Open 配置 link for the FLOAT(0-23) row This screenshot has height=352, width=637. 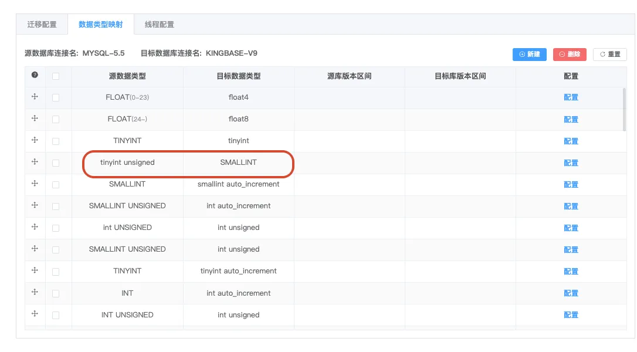(571, 97)
